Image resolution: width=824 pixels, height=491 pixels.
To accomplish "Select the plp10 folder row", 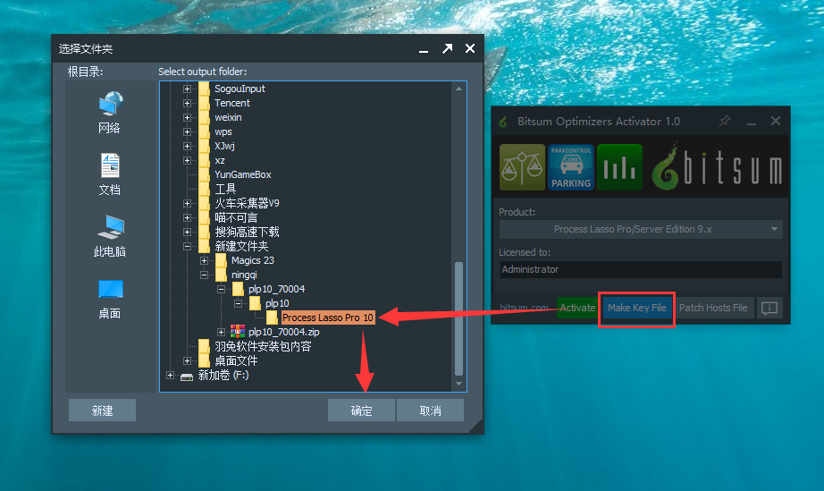I will [x=277, y=303].
